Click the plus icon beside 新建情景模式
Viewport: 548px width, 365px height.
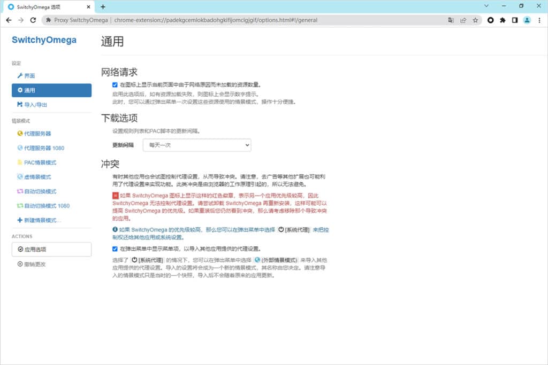(20, 220)
